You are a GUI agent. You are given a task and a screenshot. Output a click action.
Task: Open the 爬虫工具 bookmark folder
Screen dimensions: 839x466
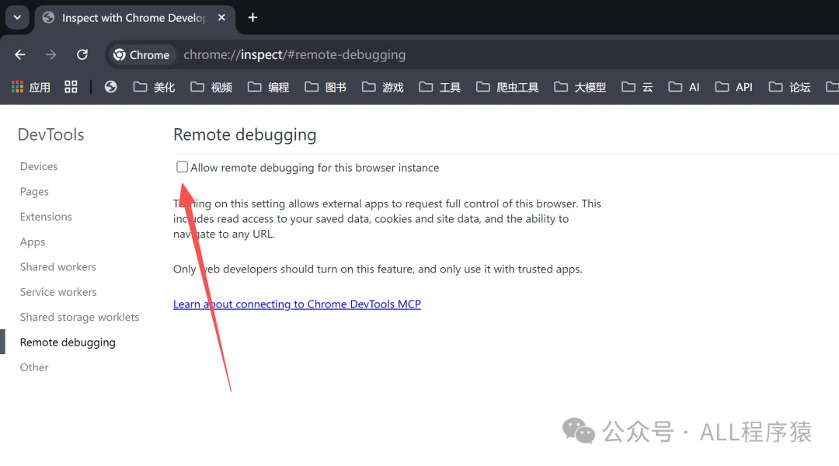pyautogui.click(x=507, y=87)
